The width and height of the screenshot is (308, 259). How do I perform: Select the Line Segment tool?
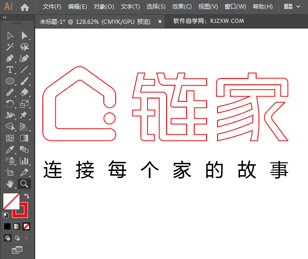tap(24, 70)
